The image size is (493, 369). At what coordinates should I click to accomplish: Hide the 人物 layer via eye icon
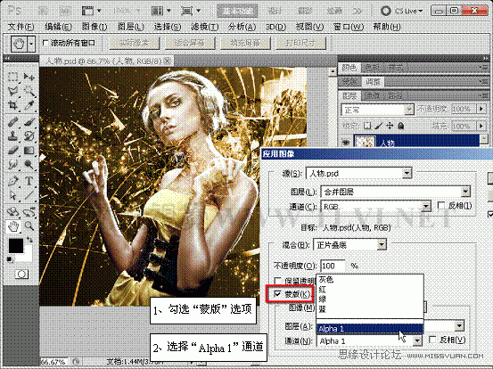[x=346, y=143]
